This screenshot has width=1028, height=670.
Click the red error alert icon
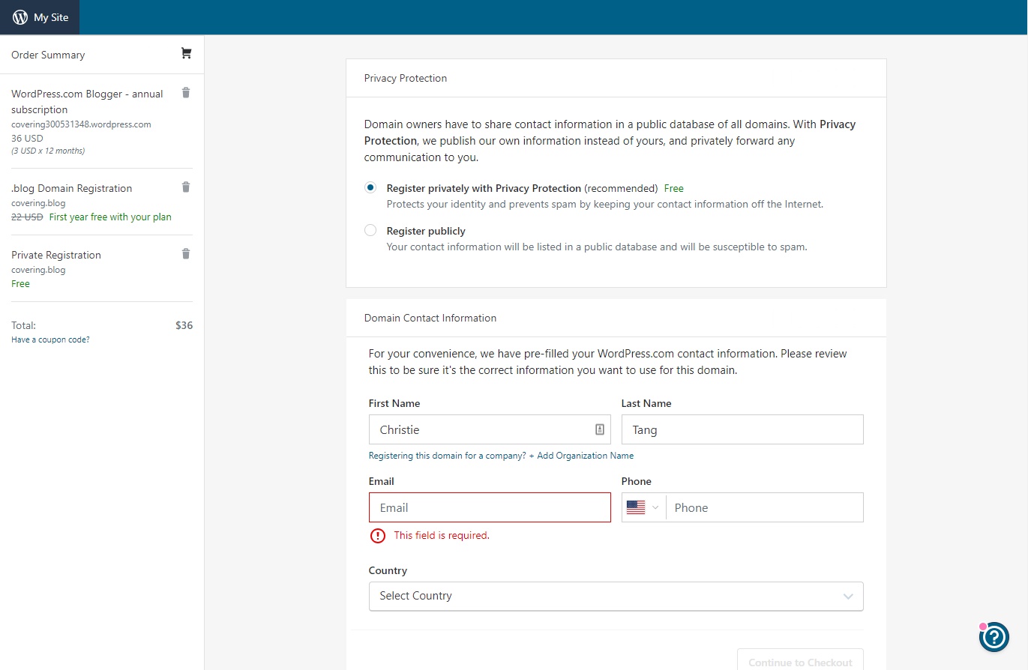377,536
